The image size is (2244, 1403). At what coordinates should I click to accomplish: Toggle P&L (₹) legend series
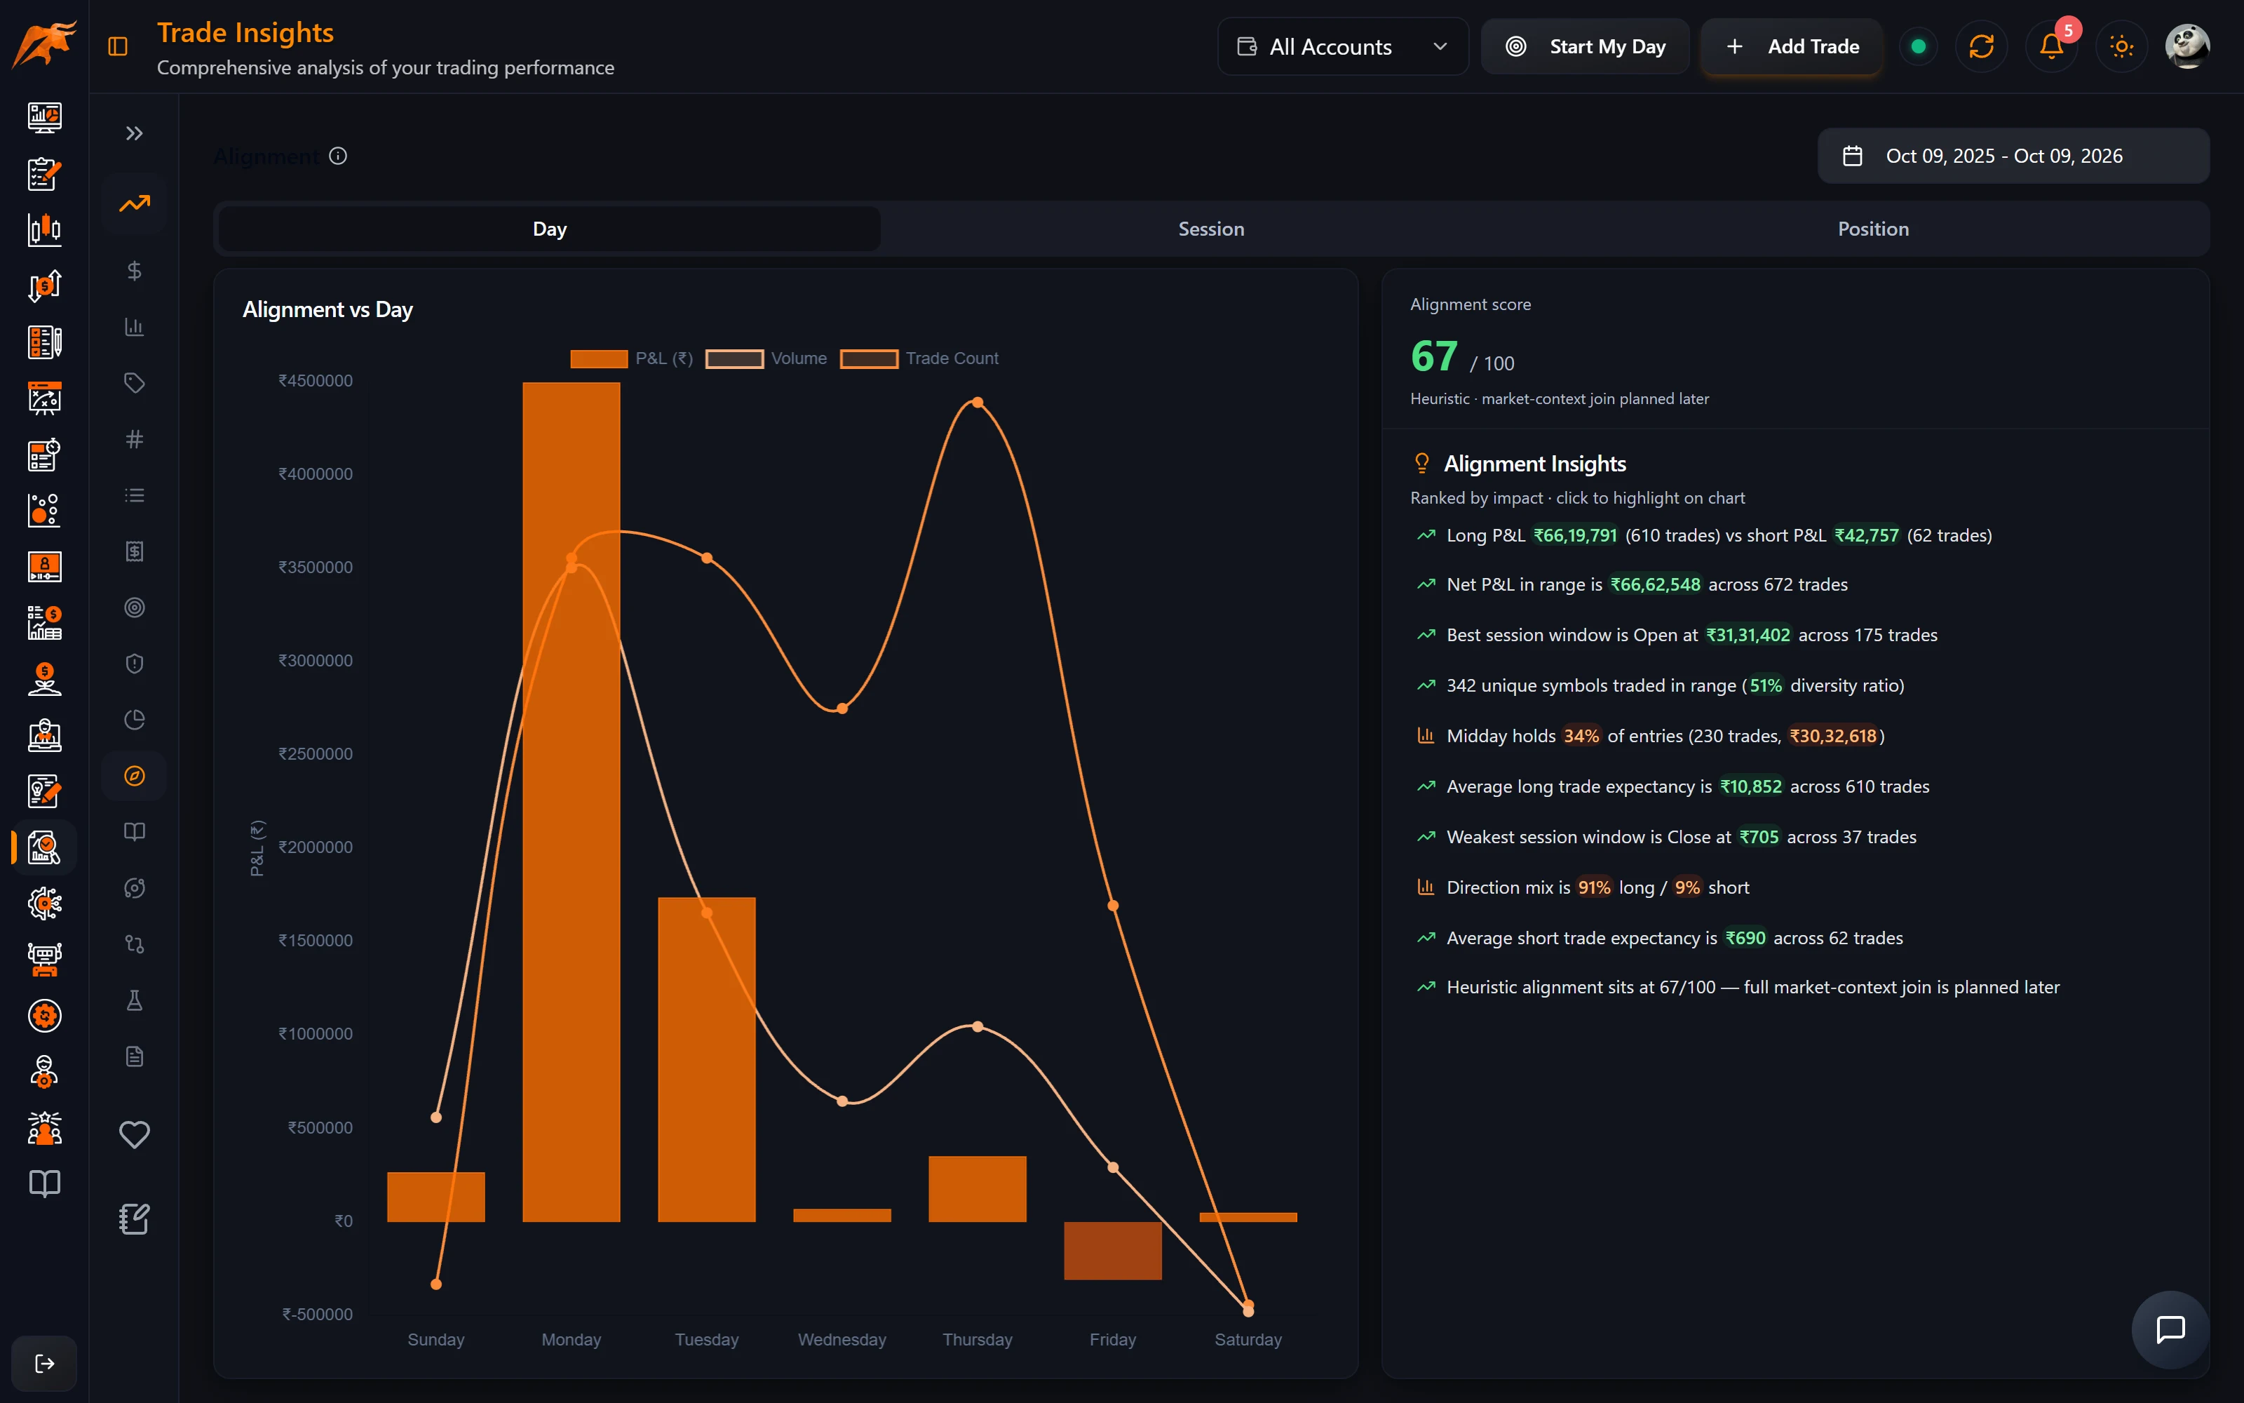pos(631,358)
